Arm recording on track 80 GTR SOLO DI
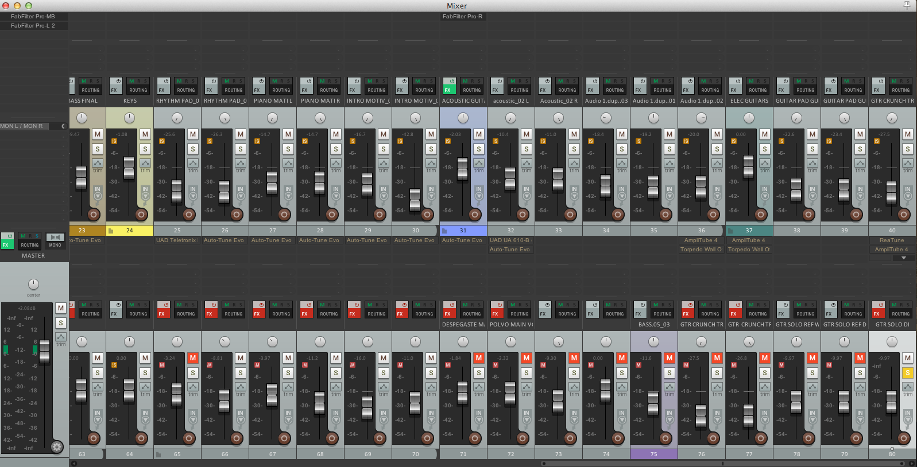This screenshot has height=467, width=917. [x=904, y=438]
